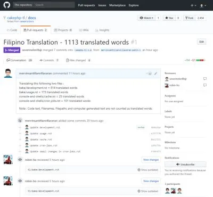Open the Update small changes in cron-jobs.rst commit
213x197 pixels.
55,151
